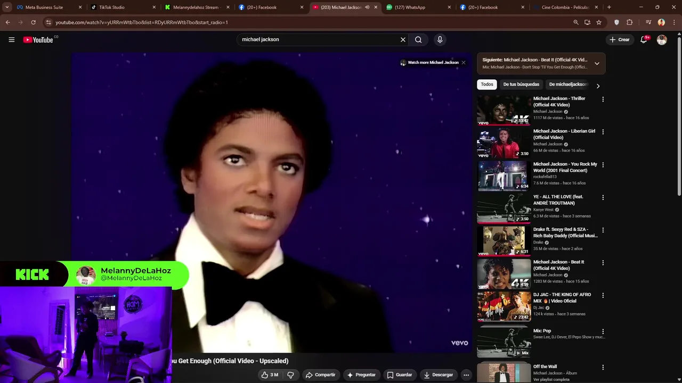Click the Compartir button

pos(320,375)
